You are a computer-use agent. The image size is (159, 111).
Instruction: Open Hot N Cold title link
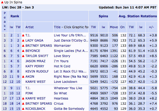point(62,66)
